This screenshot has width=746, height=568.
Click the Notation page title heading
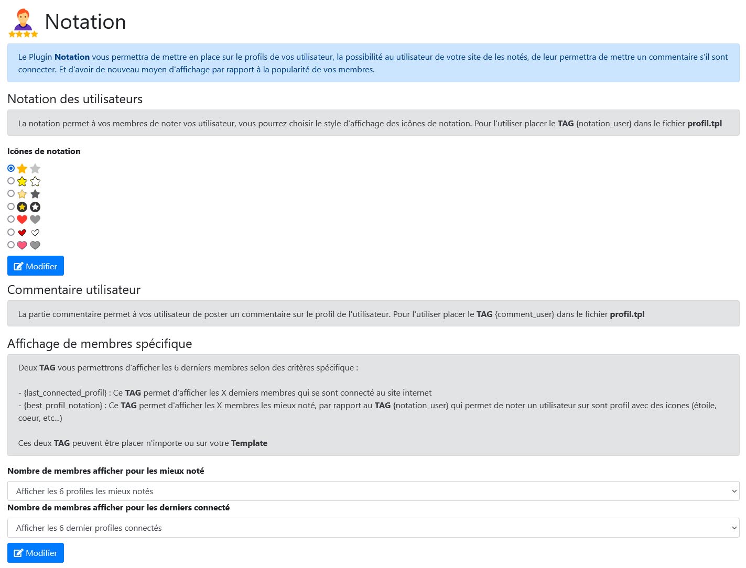point(85,22)
